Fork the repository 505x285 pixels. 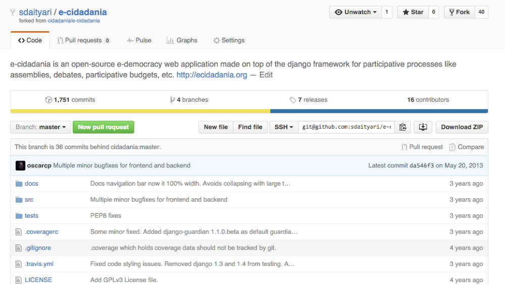pyautogui.click(x=459, y=12)
